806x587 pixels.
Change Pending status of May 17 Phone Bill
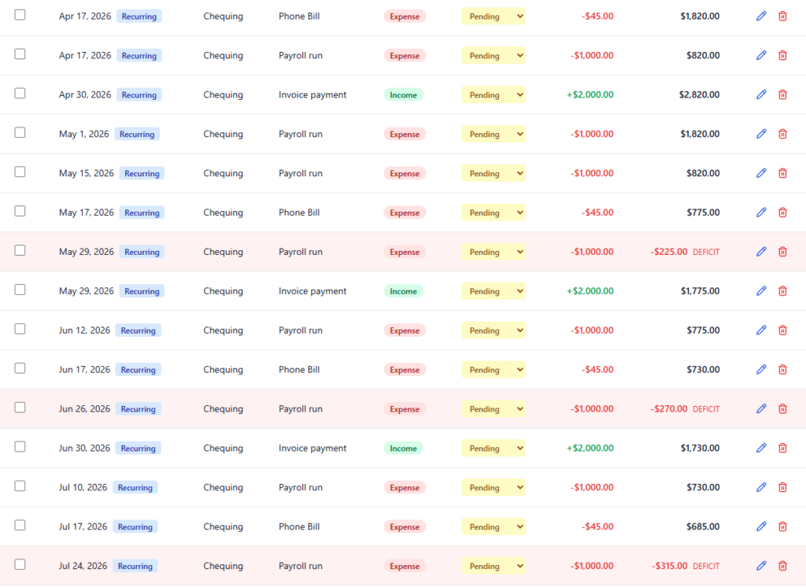pos(493,212)
